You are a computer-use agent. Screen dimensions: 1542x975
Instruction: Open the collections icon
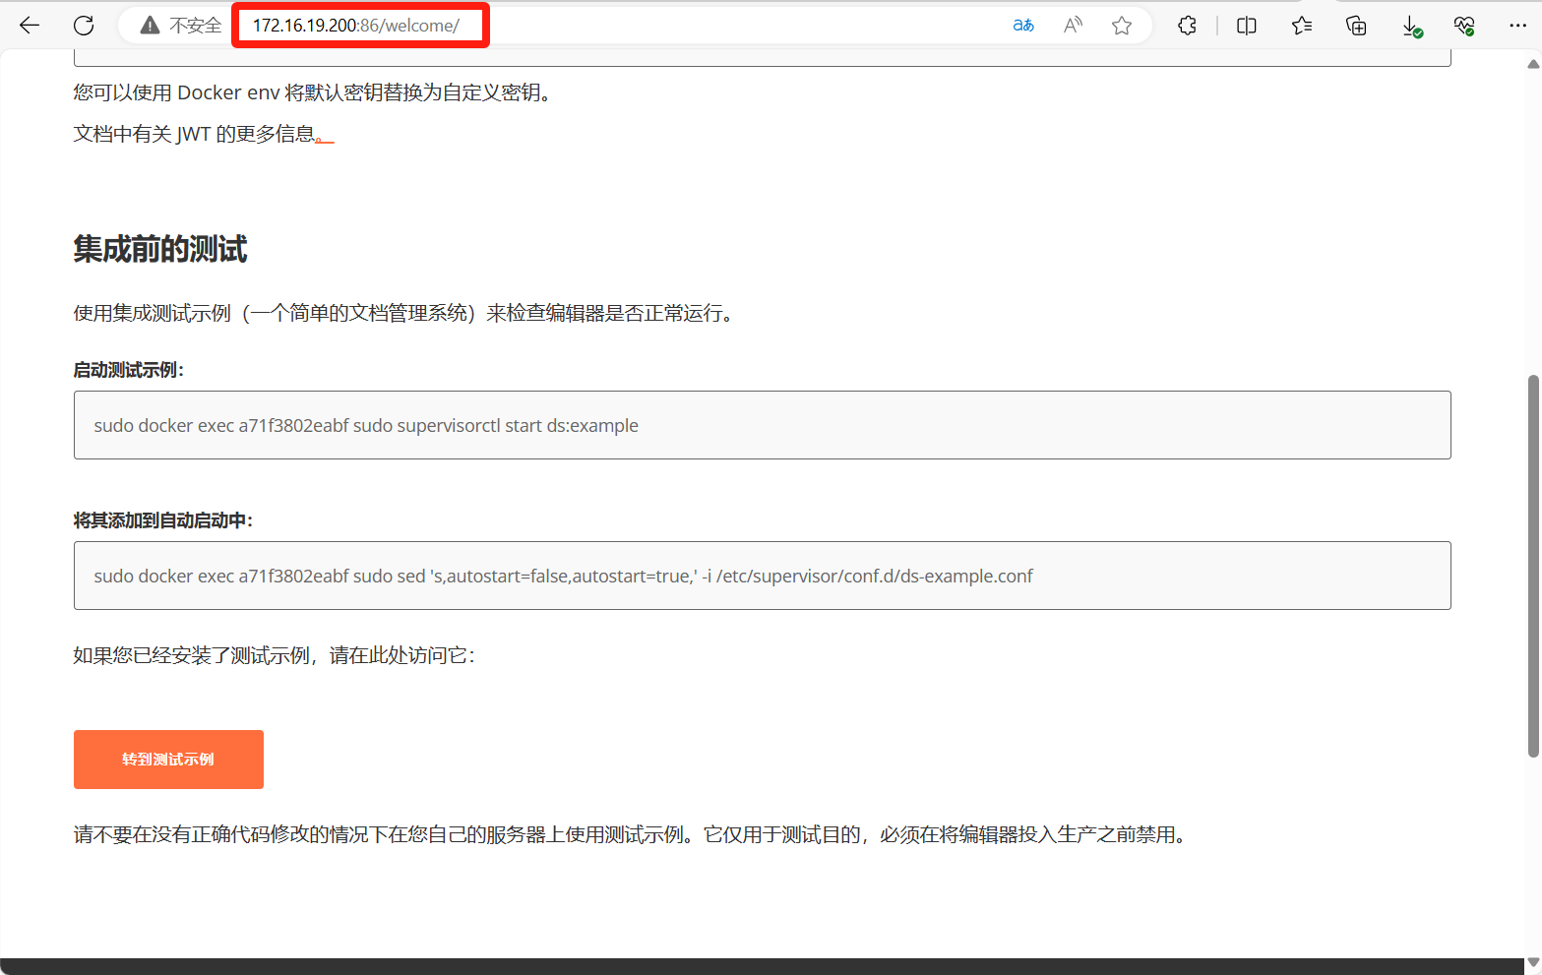click(1356, 26)
